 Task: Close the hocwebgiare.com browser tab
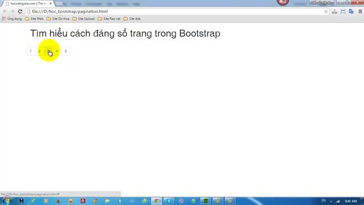coord(51,3)
